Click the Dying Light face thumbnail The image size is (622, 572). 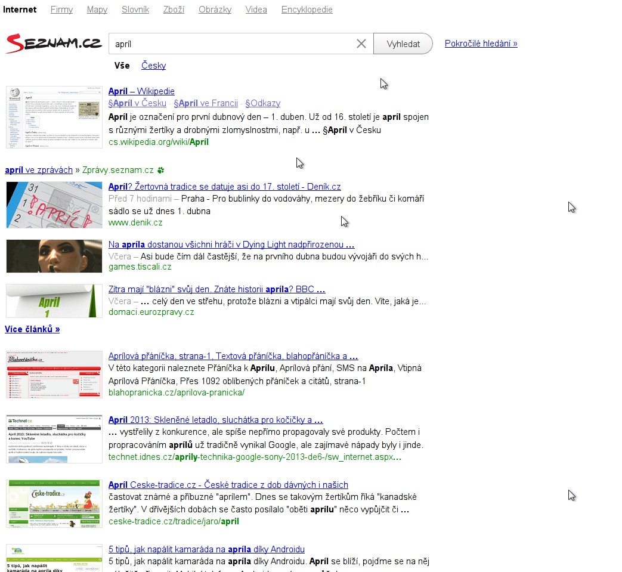coord(54,256)
